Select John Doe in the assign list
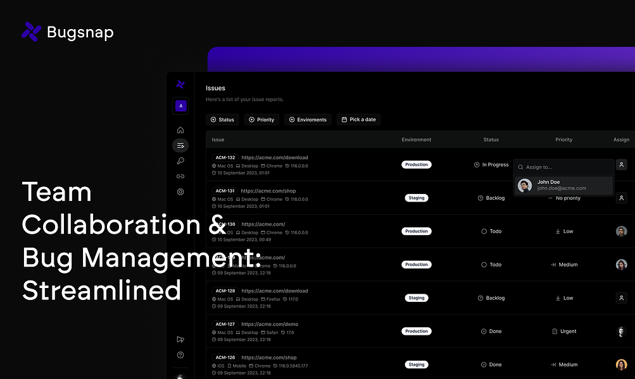Image resolution: width=635 pixels, height=379 pixels. (x=563, y=185)
